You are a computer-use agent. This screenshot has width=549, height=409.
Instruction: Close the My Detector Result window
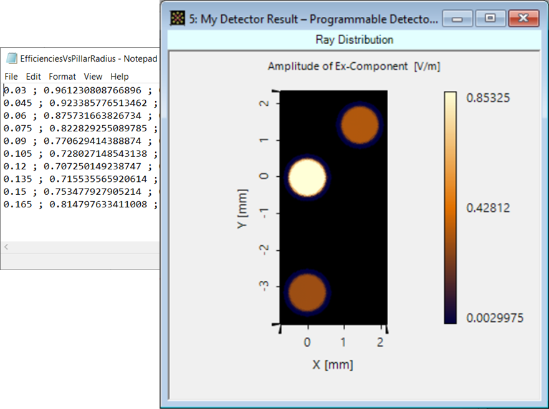(523, 19)
